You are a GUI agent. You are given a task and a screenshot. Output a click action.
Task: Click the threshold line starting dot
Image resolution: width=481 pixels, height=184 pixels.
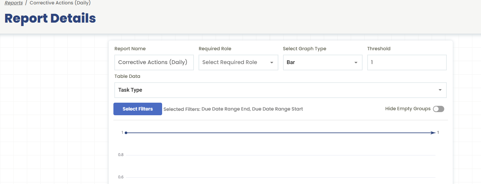coord(126,133)
